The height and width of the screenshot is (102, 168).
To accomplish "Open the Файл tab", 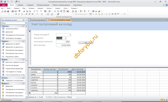I will pos(4,5).
